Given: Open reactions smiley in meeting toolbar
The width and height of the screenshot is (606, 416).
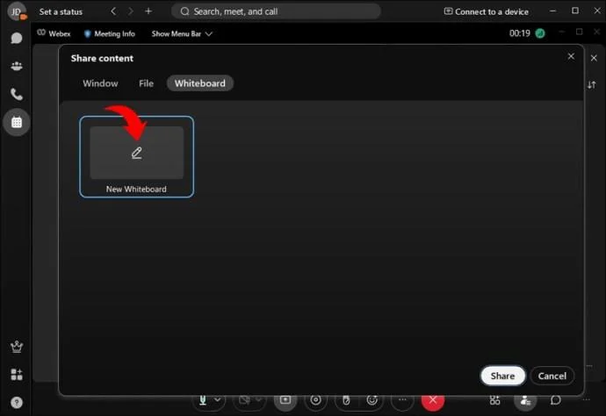Looking at the screenshot, I should click(x=372, y=400).
